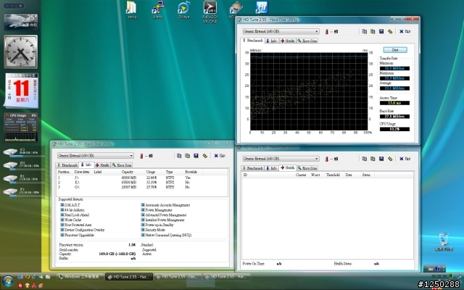464x290 pixels.
Task: Click 48-bit Address feature box
Action: tap(62, 210)
